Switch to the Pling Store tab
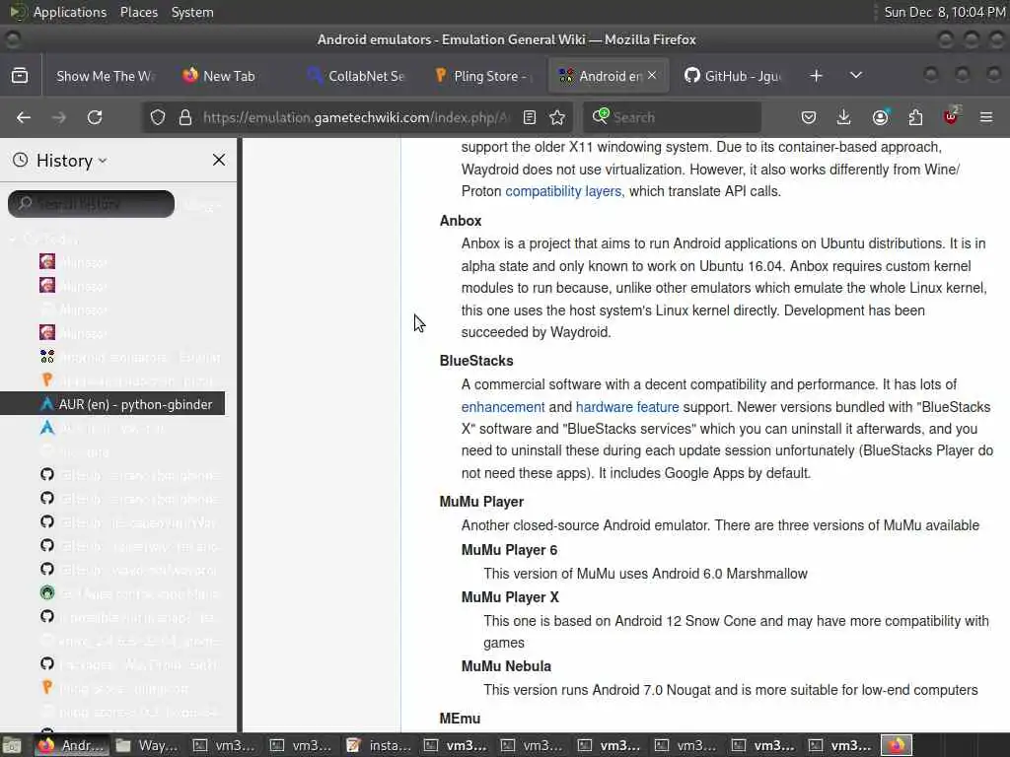1010x757 pixels. [483, 76]
